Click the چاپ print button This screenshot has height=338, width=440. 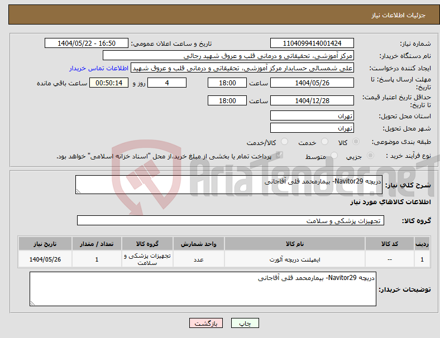point(245,323)
